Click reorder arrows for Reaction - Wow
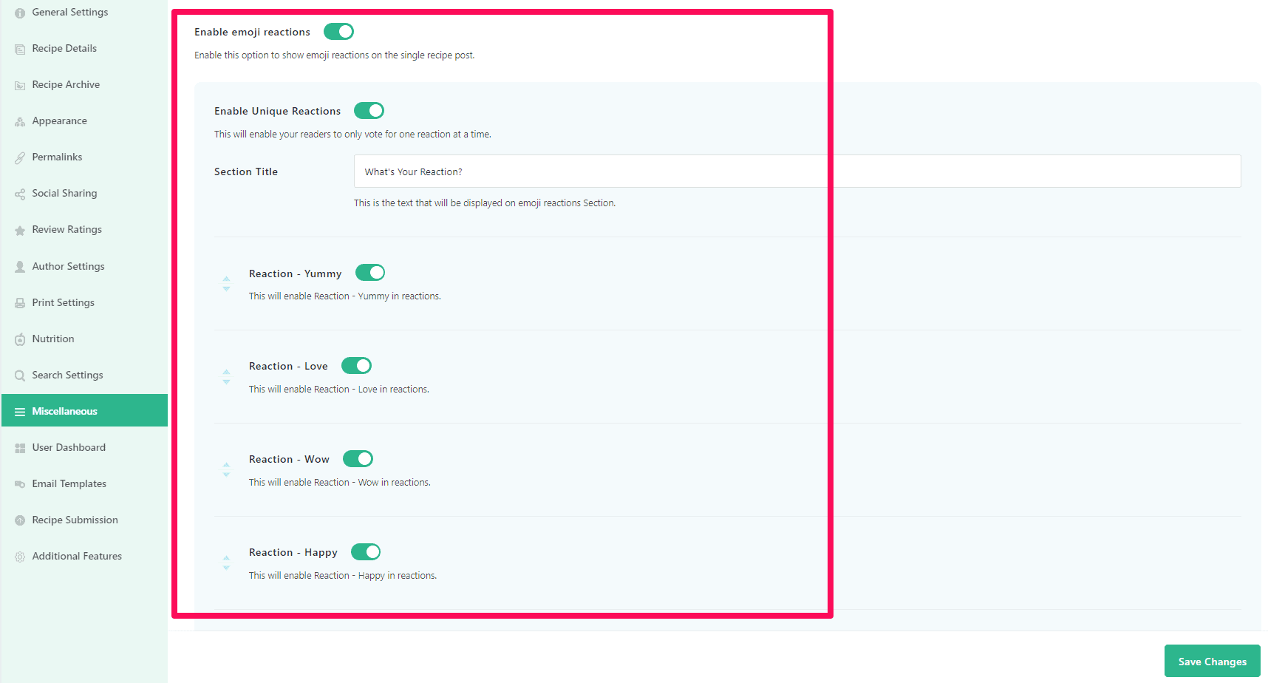 coord(226,470)
